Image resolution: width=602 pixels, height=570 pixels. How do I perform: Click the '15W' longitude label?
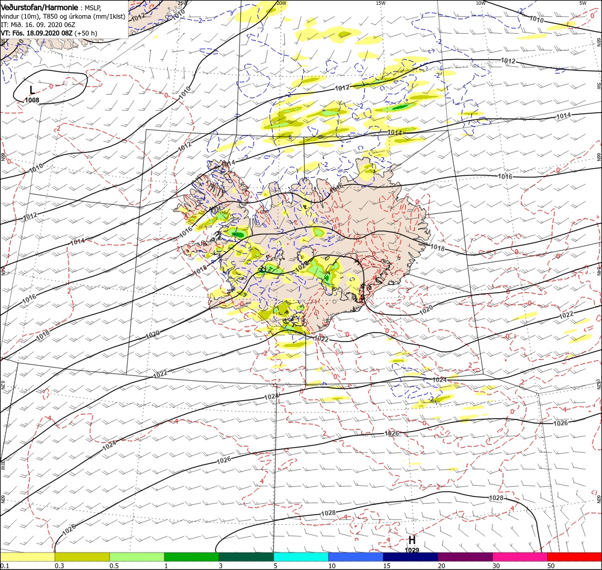(x=380, y=3)
